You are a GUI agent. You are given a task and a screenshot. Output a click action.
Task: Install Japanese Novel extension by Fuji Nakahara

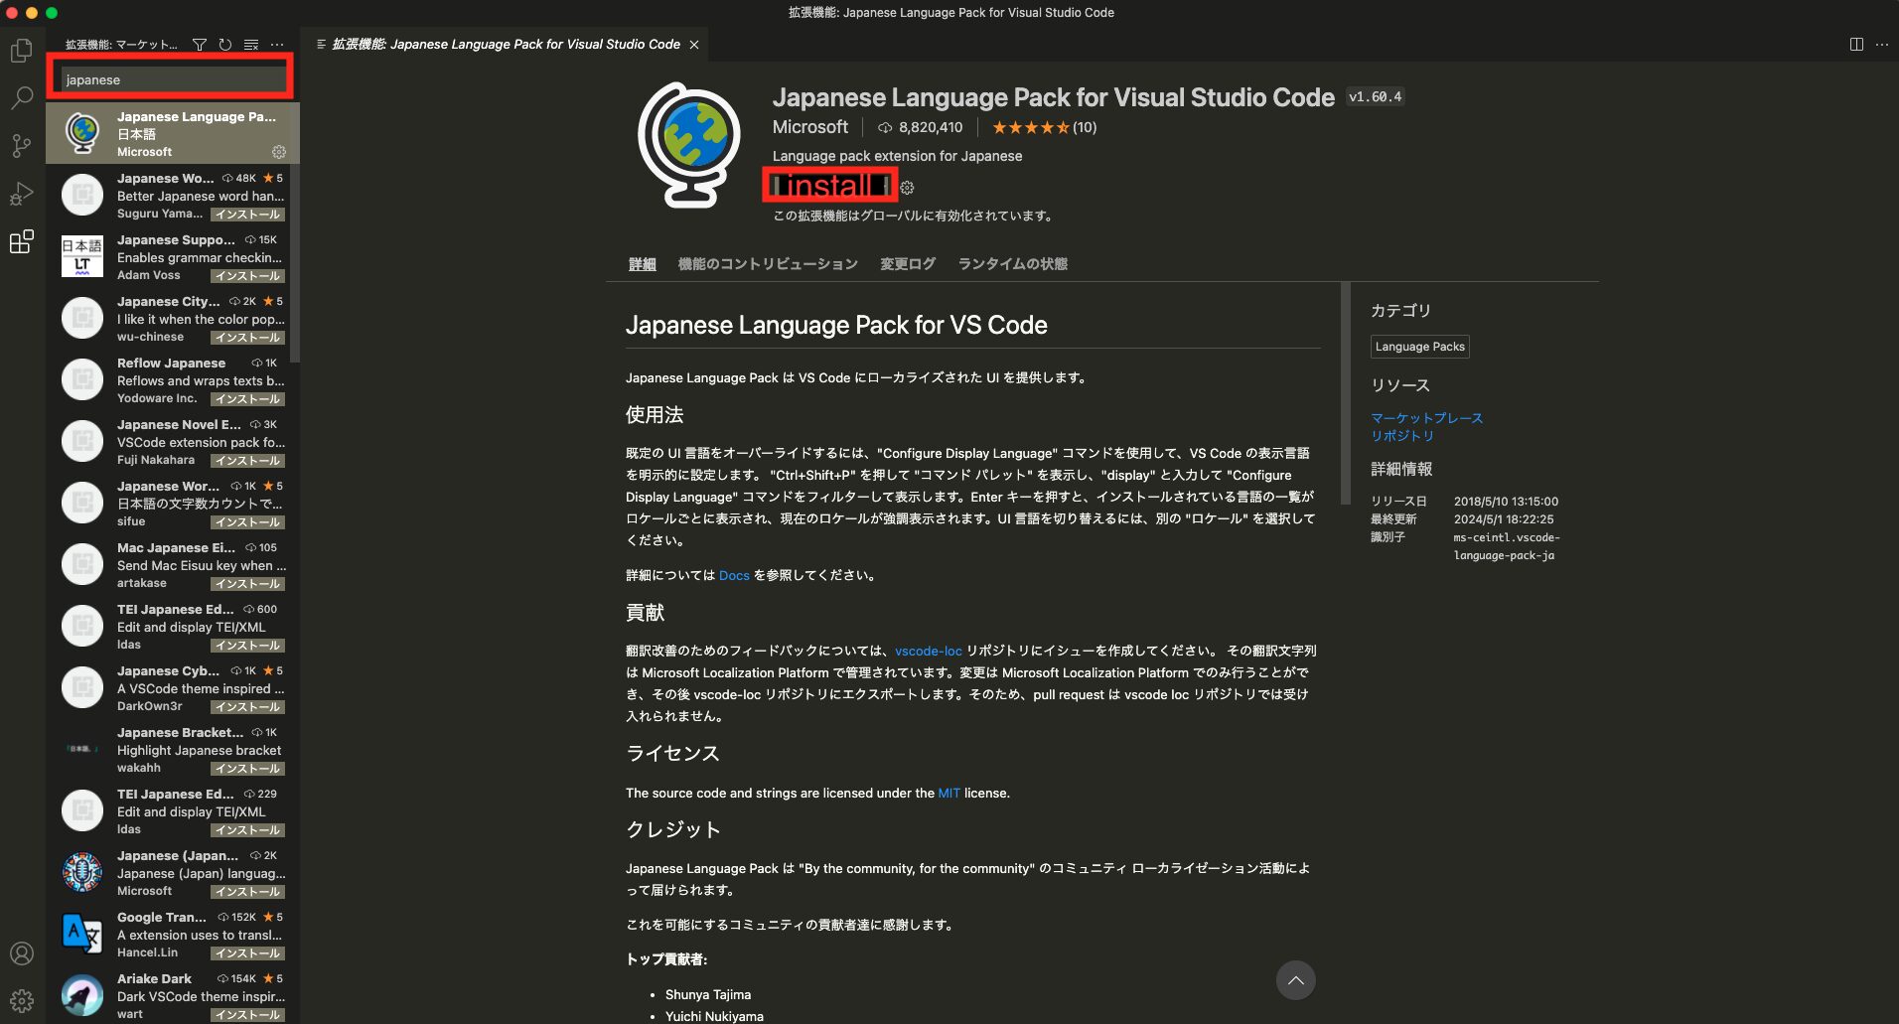pos(248,461)
